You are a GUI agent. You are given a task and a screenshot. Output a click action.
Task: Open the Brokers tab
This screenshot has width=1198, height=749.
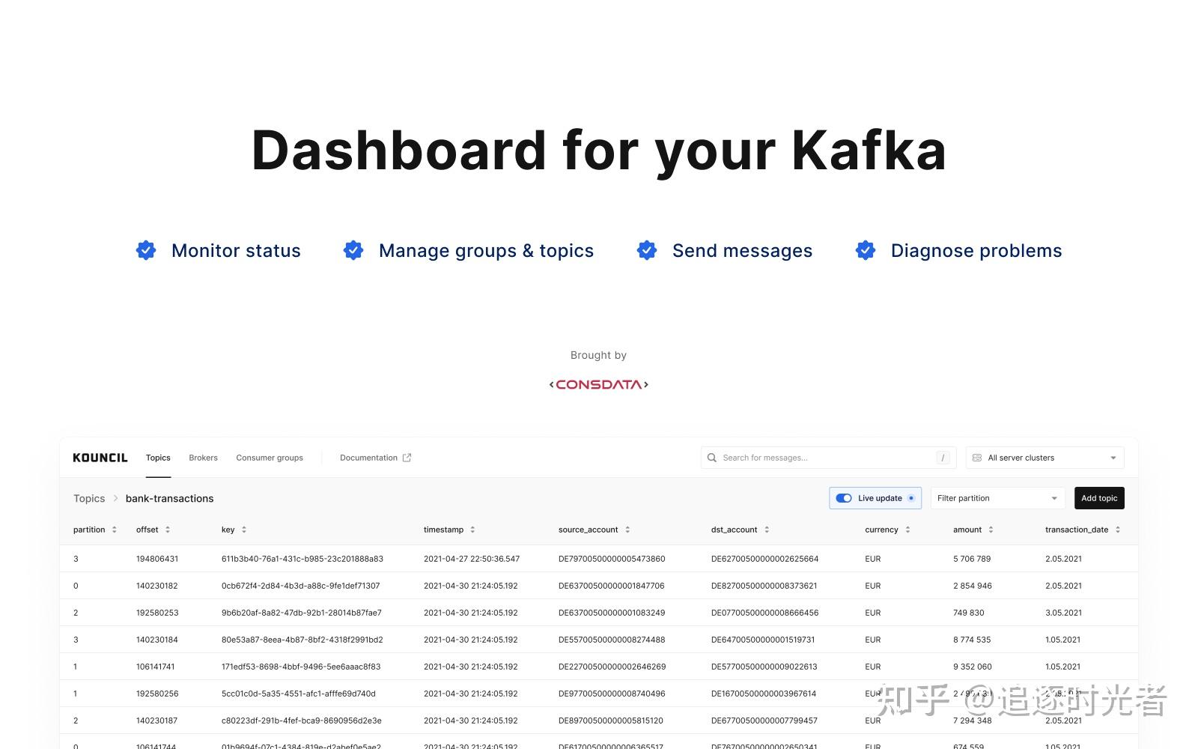(x=203, y=458)
